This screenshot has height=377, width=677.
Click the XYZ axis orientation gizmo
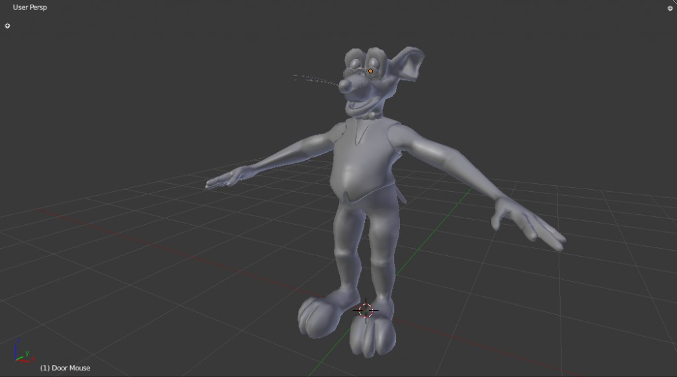[x=24, y=351]
